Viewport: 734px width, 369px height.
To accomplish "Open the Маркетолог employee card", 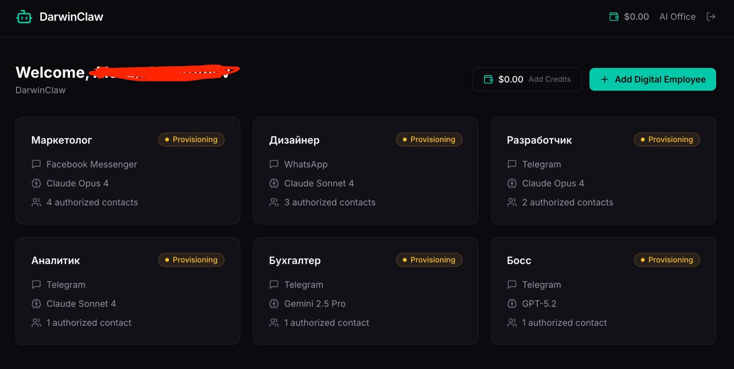I will click(61, 140).
